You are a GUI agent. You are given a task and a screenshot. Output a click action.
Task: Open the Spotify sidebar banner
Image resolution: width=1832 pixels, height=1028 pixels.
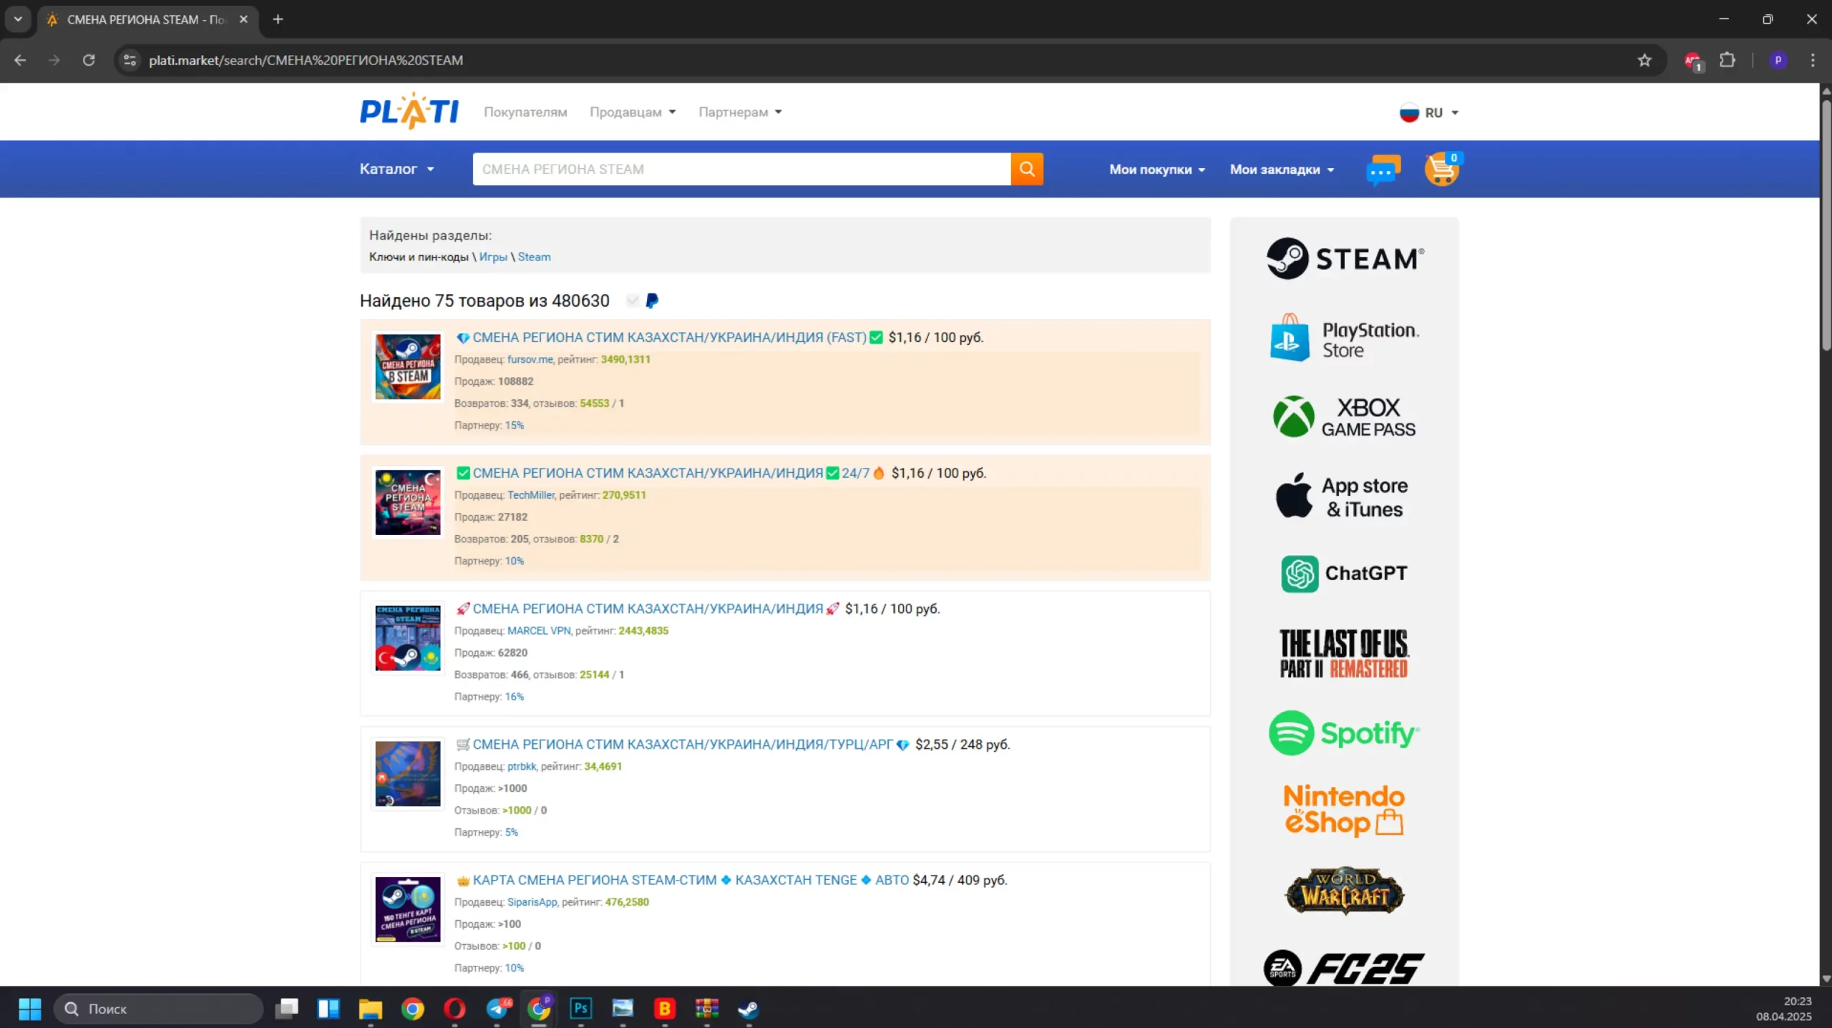point(1344,733)
